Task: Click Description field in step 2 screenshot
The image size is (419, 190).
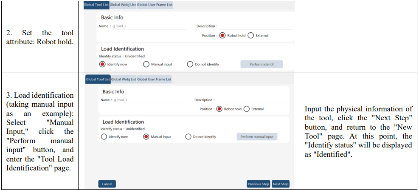Action: click(x=256, y=26)
